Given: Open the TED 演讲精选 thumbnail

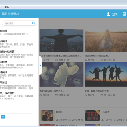Looking at the screenshot, I should pos(92,115).
